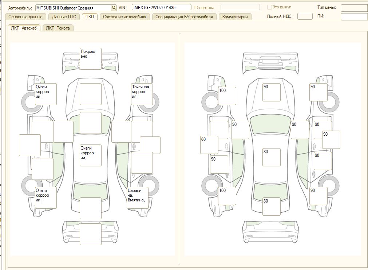Viewport: 368px width, 270px height.
Task: Open the Комментарии tab
Action: (x=235, y=17)
